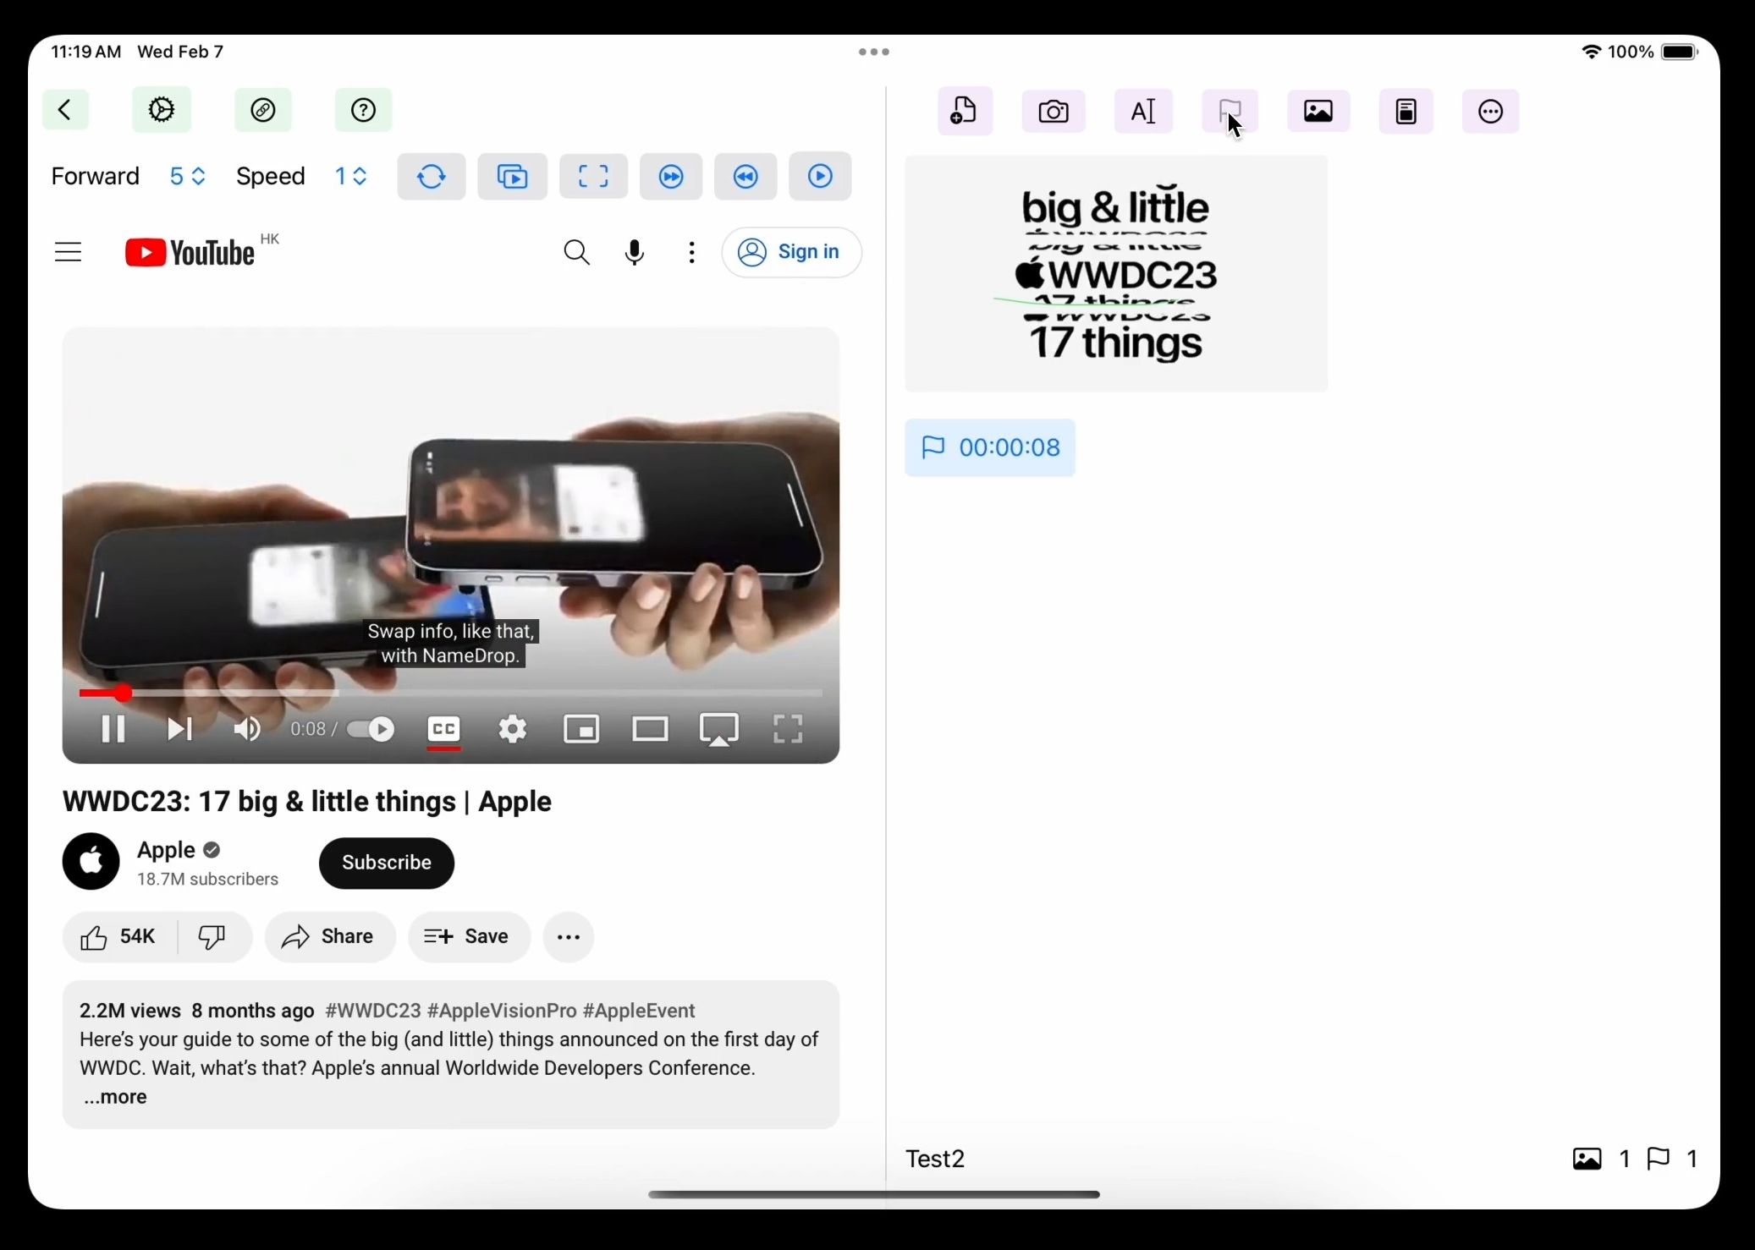Expand description with ...more

[116, 1098]
